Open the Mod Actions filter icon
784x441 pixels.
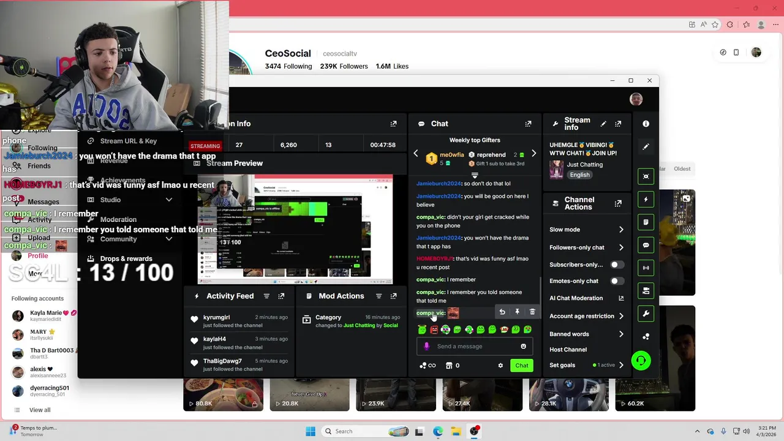pyautogui.click(x=379, y=296)
